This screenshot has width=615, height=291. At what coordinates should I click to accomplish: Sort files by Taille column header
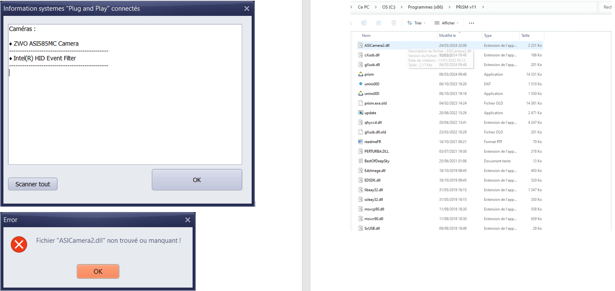525,36
